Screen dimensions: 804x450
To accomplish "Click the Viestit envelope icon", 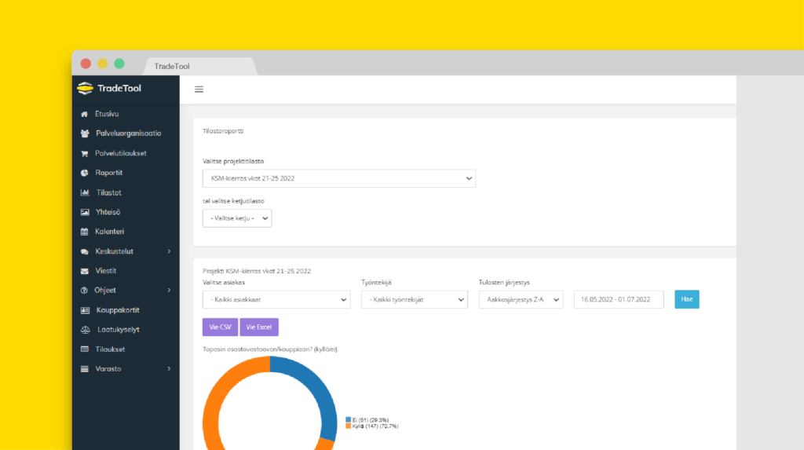I will point(85,271).
